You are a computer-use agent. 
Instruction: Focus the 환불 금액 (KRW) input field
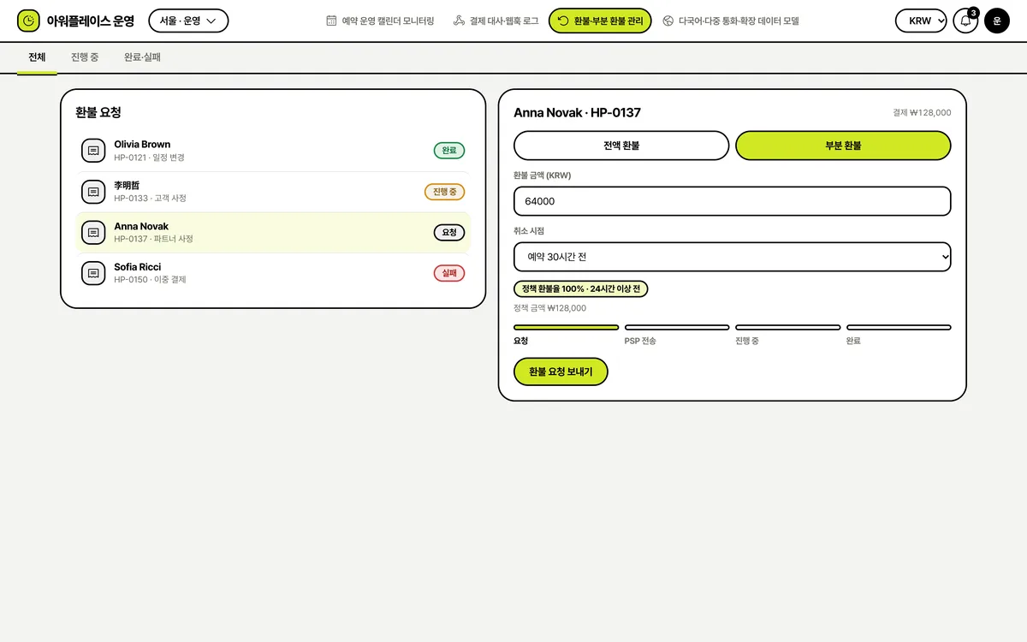[x=733, y=201]
